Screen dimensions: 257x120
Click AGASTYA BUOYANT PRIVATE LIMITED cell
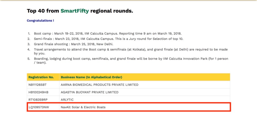tap(90, 92)
